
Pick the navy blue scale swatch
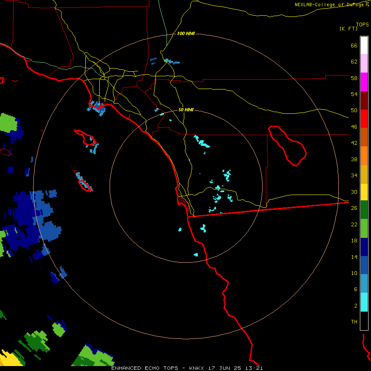point(364,247)
